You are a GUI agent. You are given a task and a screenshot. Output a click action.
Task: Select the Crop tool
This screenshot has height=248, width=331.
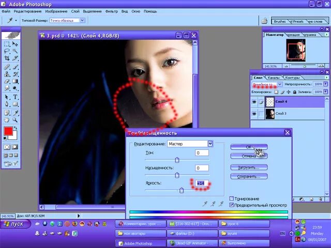(x=7, y=58)
